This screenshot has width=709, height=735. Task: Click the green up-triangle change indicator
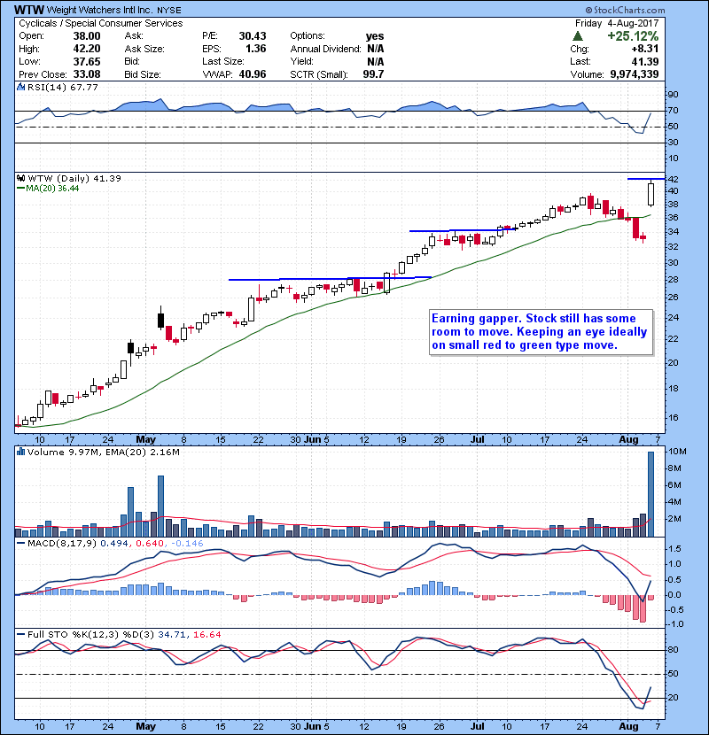click(x=578, y=36)
